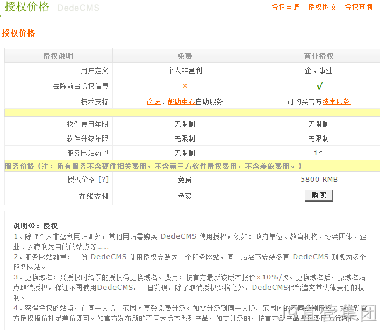Click the 帮助中心 link
Screen dimensions: 386x330
[x=181, y=102]
